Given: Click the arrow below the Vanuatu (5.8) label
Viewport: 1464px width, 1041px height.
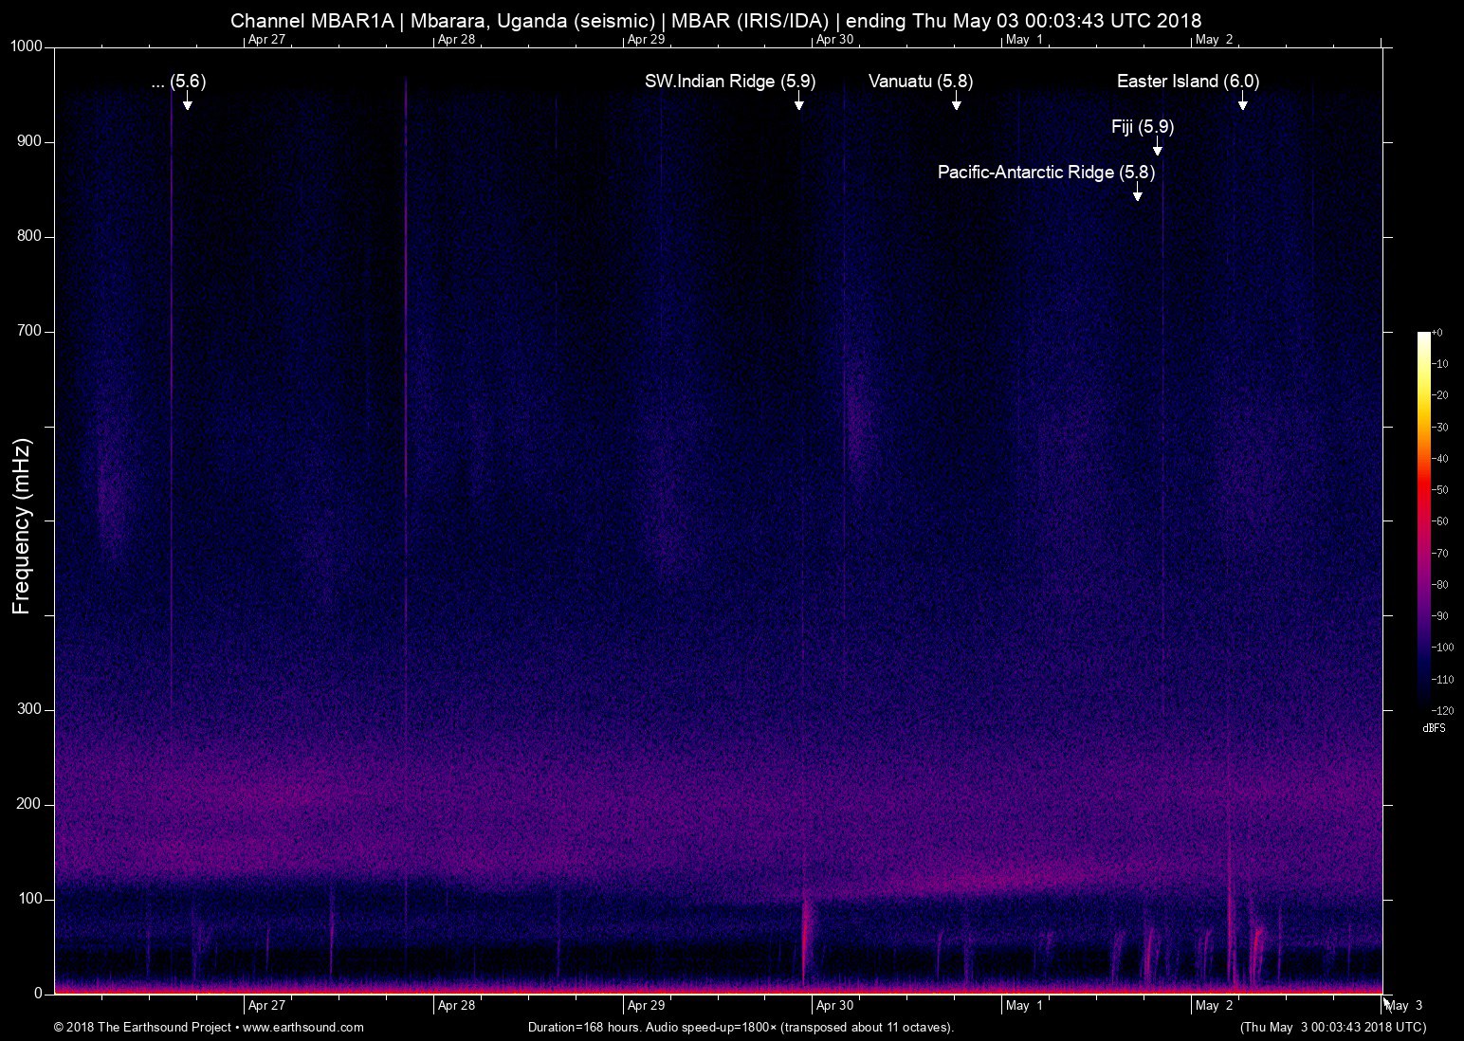Looking at the screenshot, I should pyautogui.click(x=956, y=102).
